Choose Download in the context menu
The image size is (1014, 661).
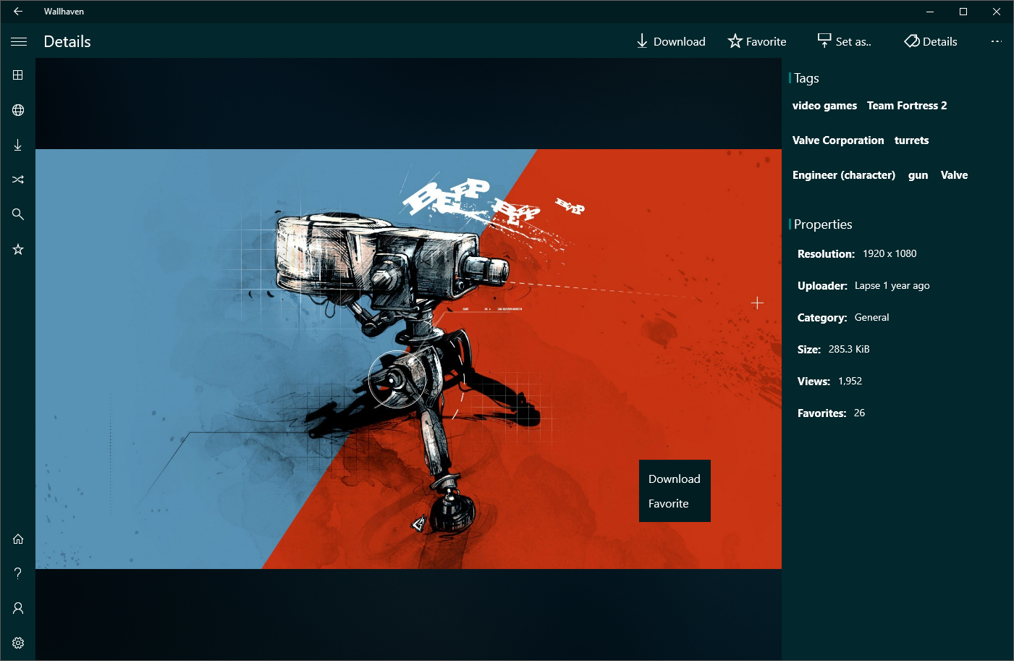[x=675, y=479]
